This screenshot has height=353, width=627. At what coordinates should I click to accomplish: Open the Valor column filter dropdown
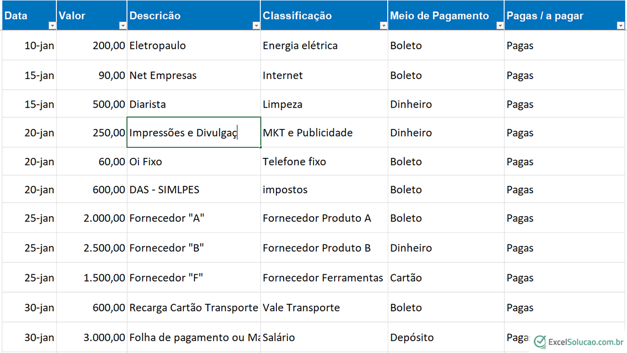(x=123, y=26)
